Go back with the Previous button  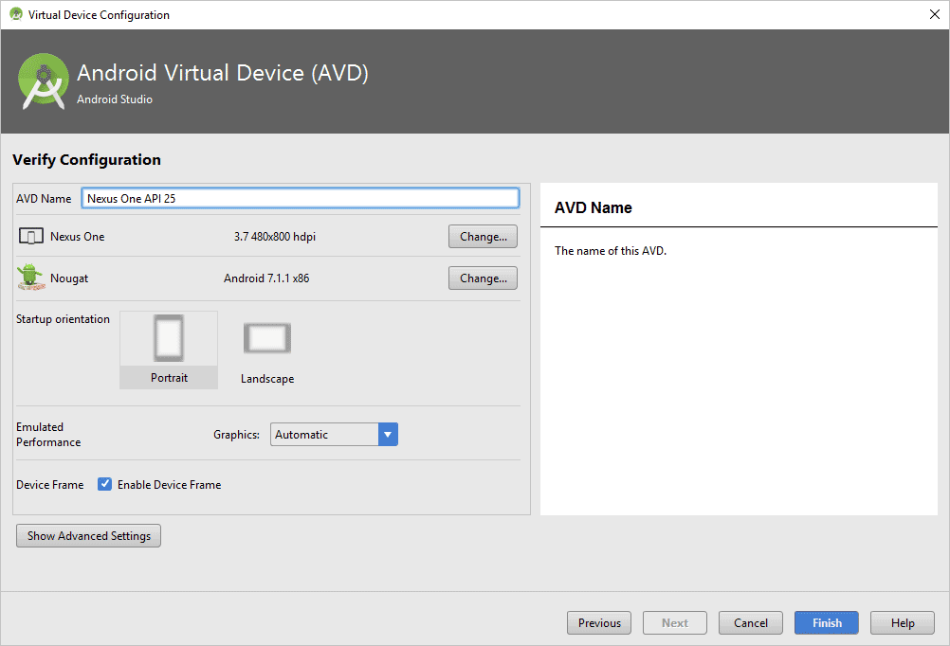(x=599, y=623)
